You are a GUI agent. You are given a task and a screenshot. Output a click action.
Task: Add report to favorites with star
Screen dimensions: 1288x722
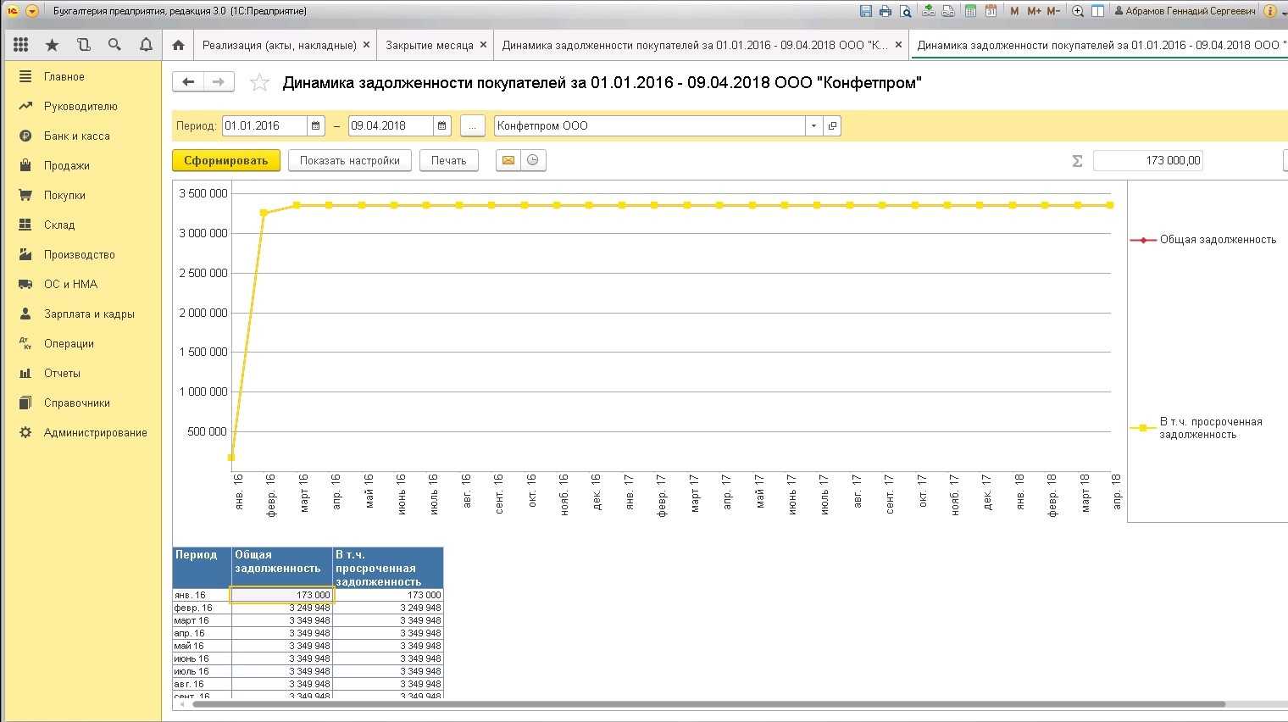[x=260, y=82]
